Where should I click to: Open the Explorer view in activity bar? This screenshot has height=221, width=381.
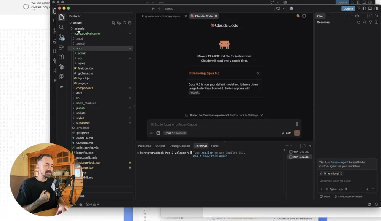61,17
